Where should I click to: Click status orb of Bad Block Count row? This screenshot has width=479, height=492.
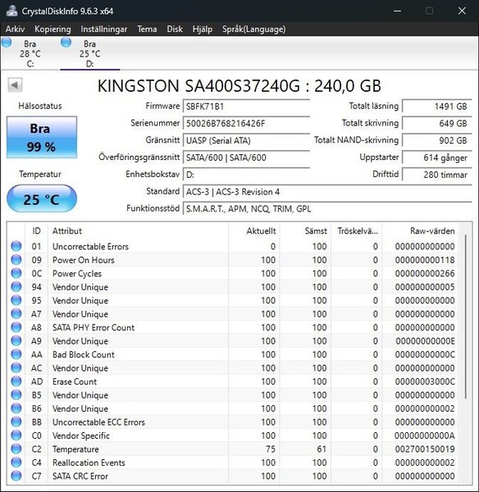[16, 354]
